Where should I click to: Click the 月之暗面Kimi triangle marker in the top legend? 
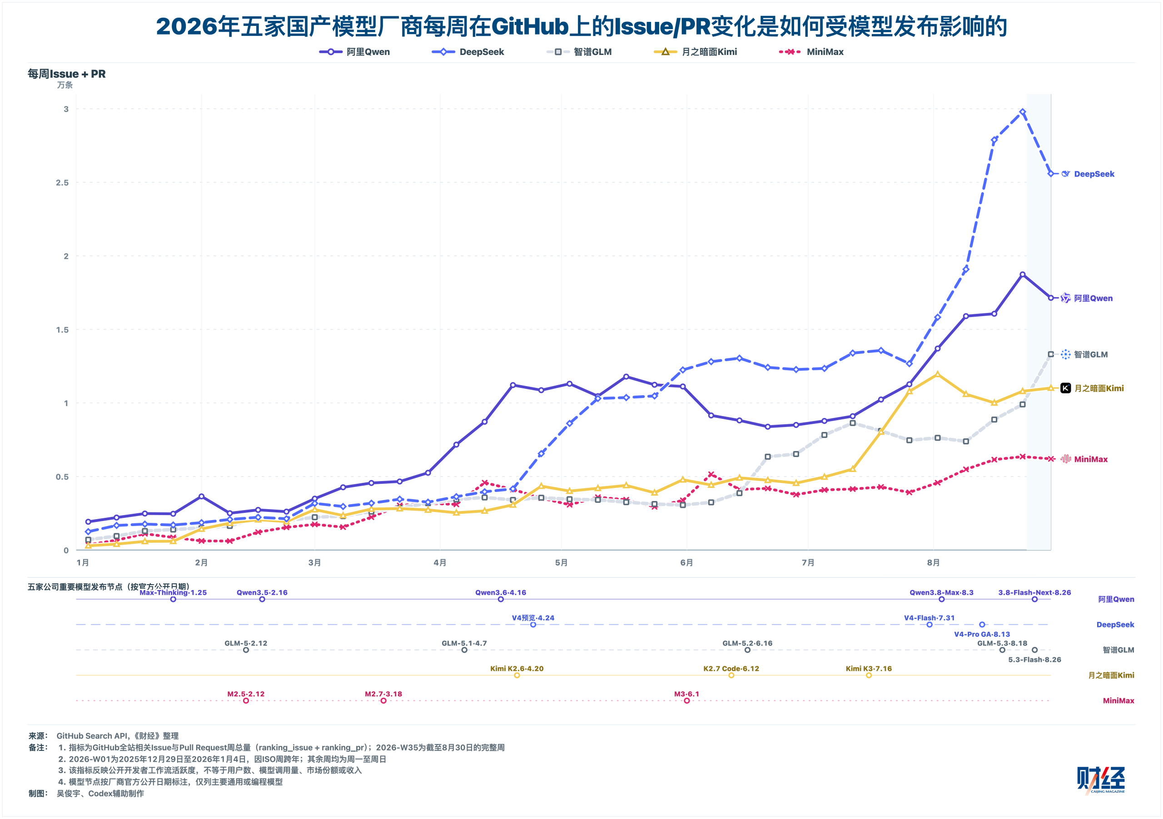tap(666, 52)
